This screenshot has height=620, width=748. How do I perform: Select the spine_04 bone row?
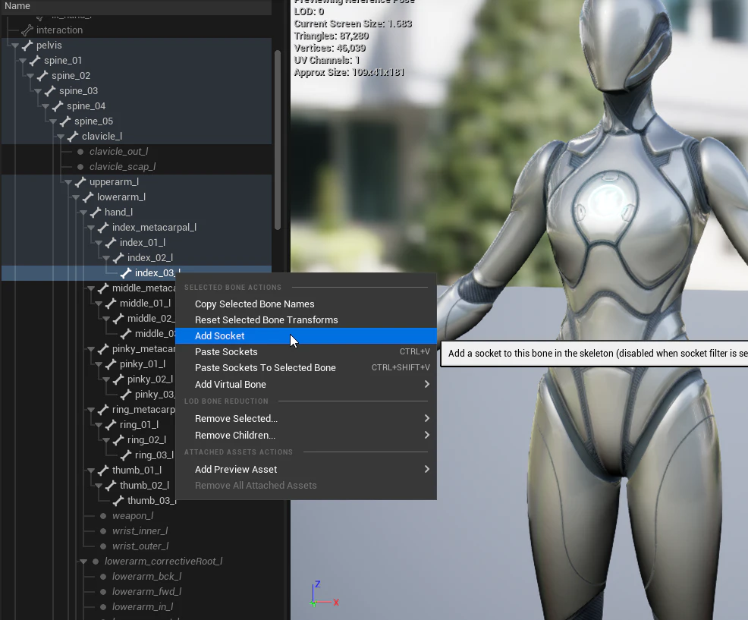pyautogui.click(x=137, y=106)
